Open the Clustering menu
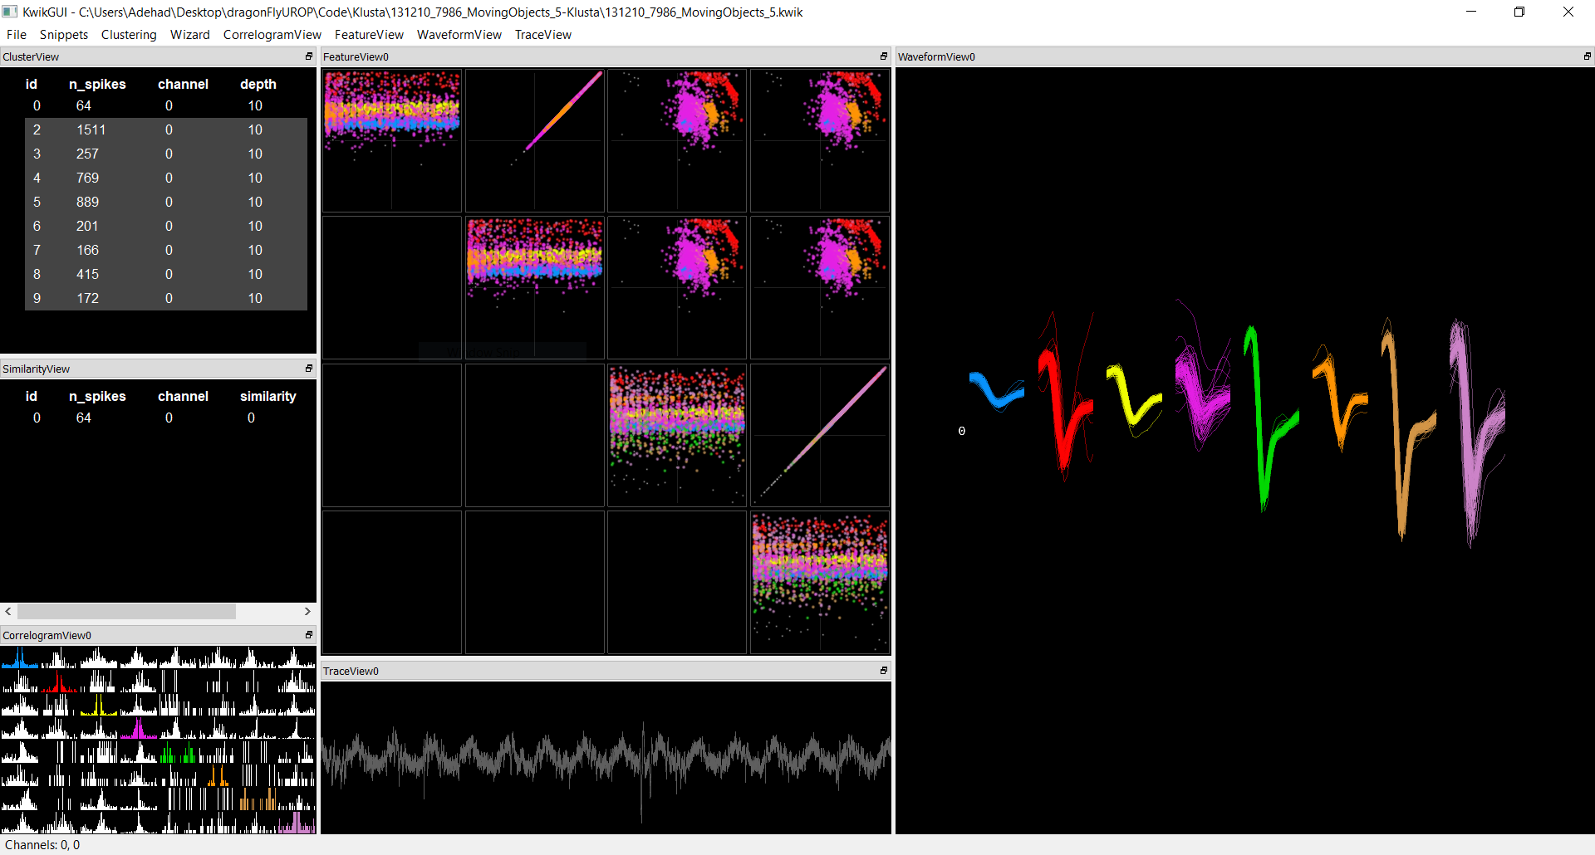 pyautogui.click(x=129, y=35)
